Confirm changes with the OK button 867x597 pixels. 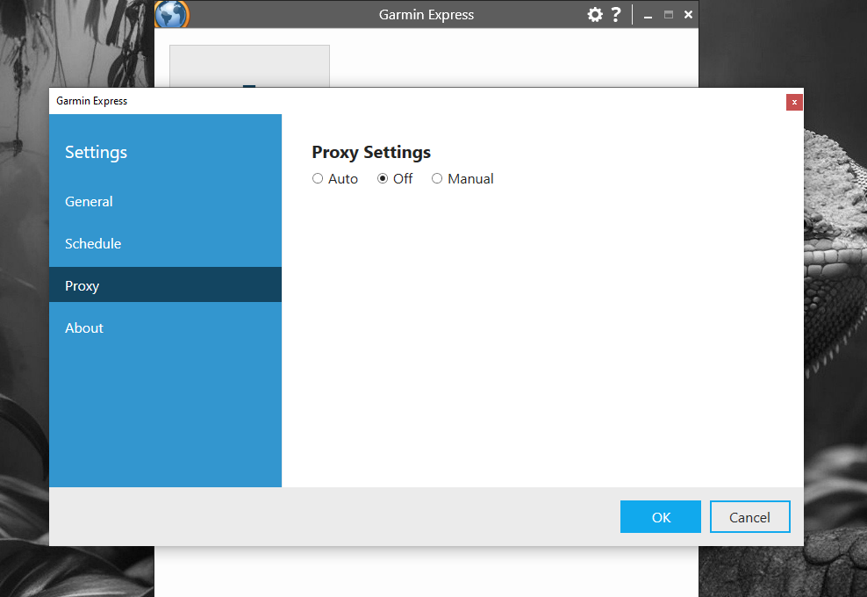coord(660,517)
